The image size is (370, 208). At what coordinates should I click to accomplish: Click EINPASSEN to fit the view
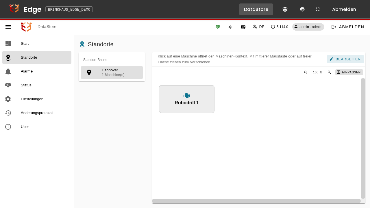point(349,72)
